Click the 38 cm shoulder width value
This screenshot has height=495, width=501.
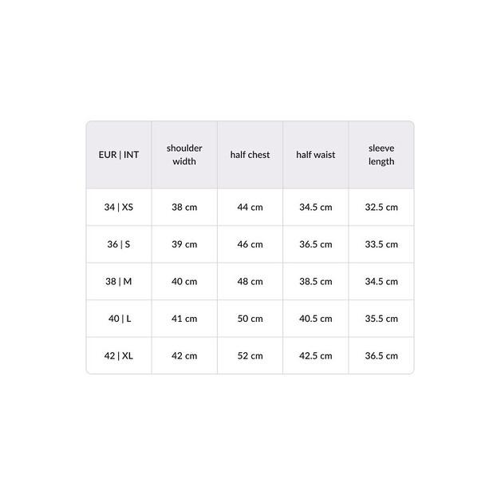point(184,208)
